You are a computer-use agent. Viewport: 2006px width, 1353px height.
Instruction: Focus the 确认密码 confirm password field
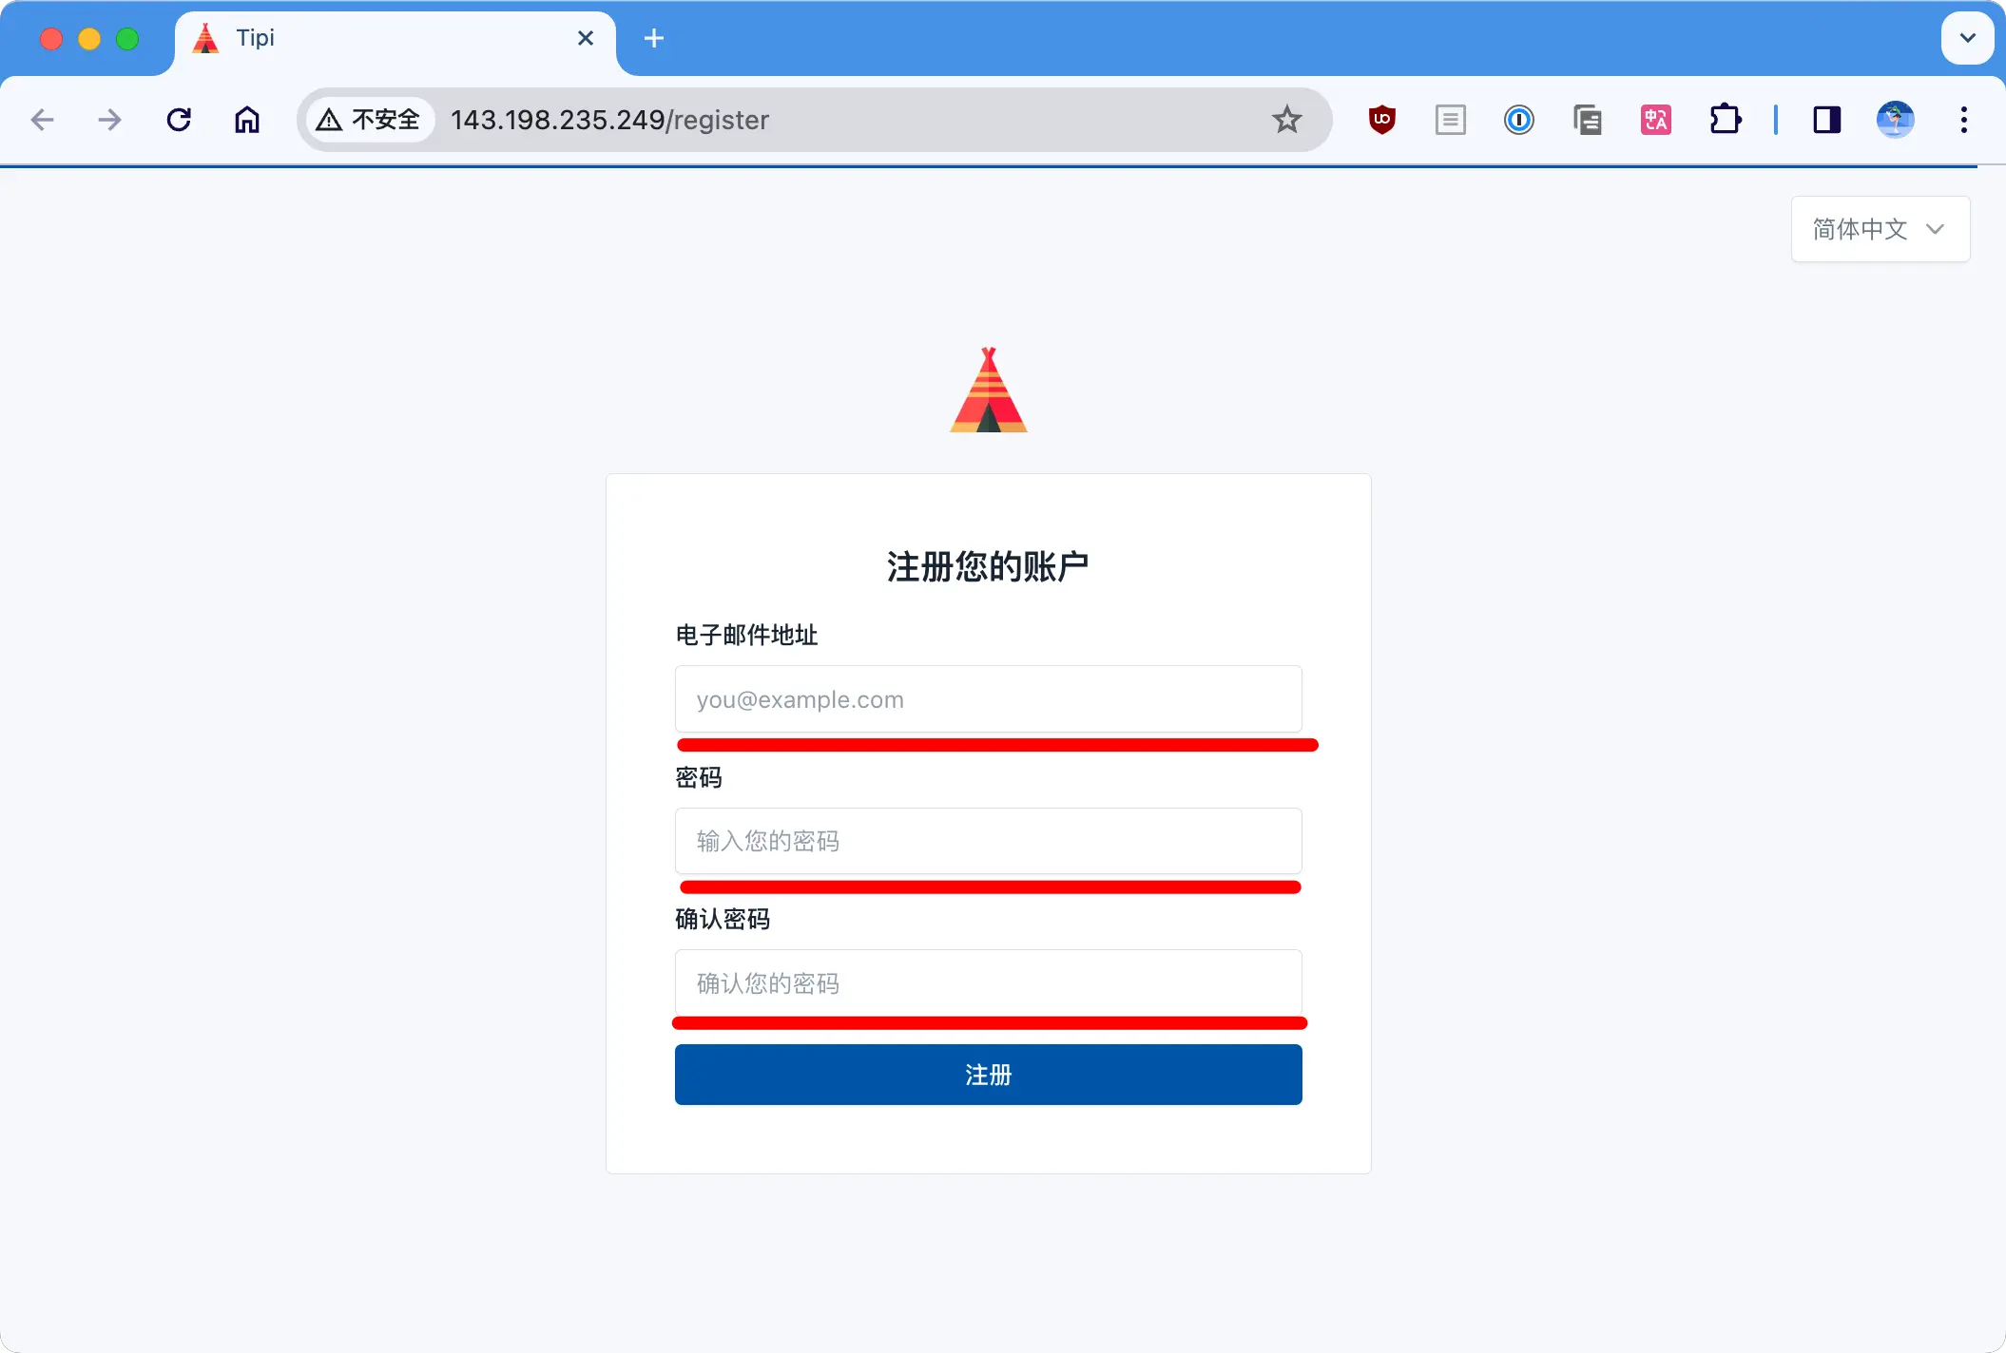coord(988,982)
